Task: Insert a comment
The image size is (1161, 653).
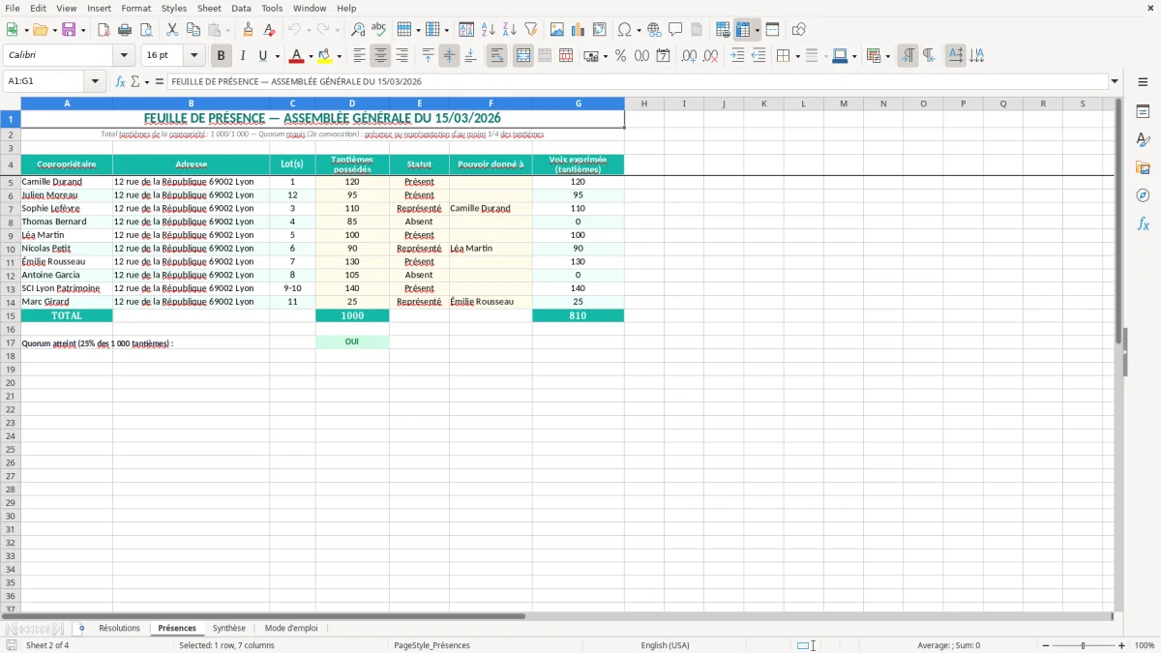Action: 675,30
